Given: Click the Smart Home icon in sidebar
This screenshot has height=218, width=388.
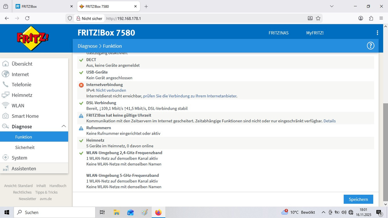Looking at the screenshot, I should click(5, 116).
